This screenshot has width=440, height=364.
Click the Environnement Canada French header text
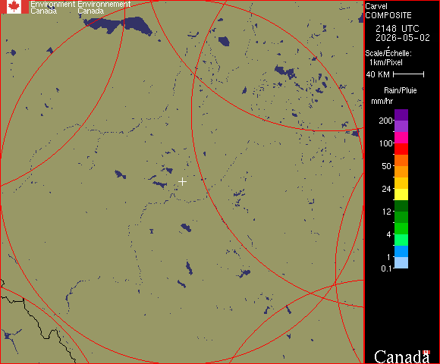click(x=104, y=8)
